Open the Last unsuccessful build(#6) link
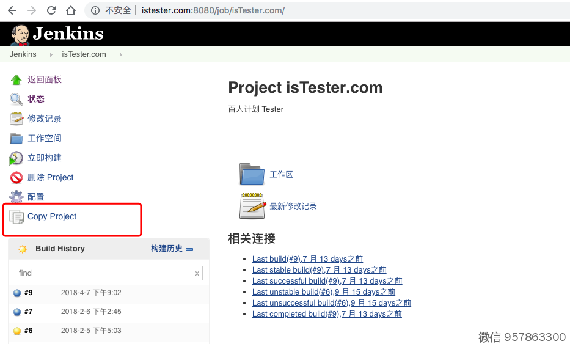The width and height of the screenshot is (570, 344). pyautogui.click(x=332, y=303)
